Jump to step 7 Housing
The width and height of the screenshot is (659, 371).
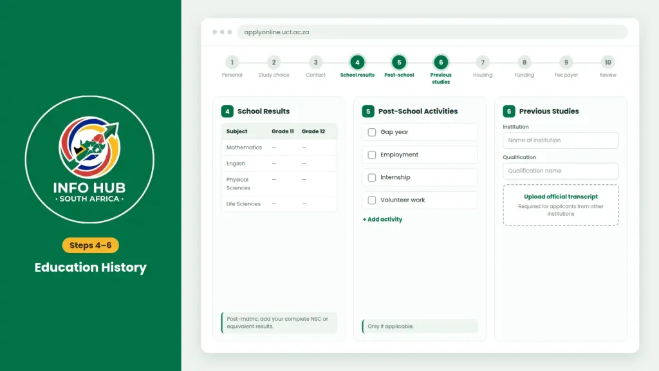coord(483,62)
